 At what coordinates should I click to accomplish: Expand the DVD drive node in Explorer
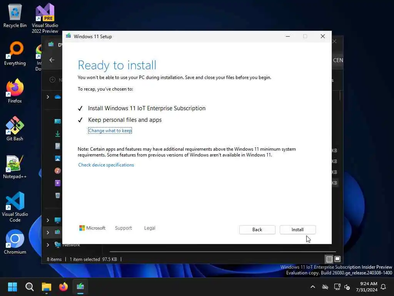click(x=48, y=232)
